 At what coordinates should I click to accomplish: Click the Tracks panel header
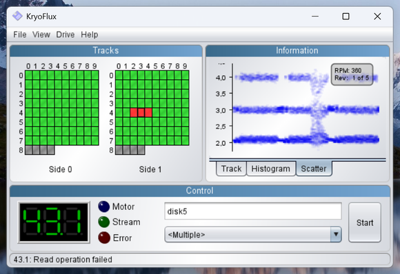point(106,50)
